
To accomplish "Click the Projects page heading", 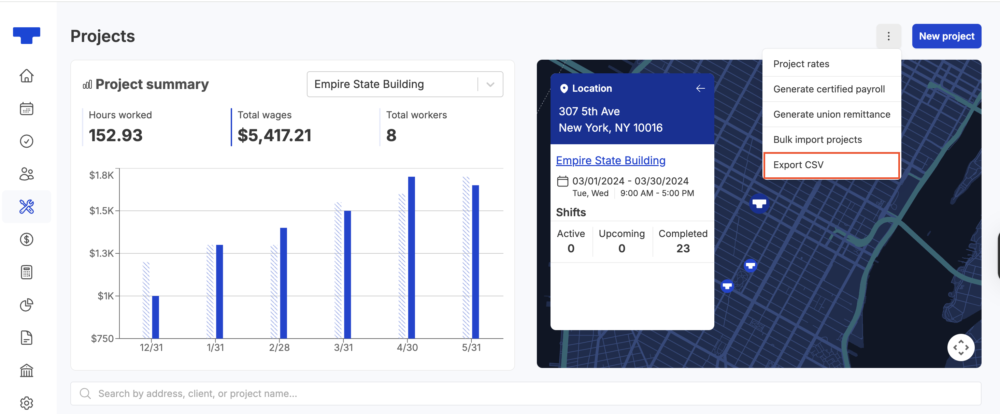I will point(102,36).
